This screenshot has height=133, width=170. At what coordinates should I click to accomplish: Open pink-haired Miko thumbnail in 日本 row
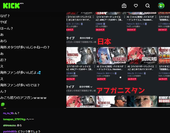[x=143, y=55]
